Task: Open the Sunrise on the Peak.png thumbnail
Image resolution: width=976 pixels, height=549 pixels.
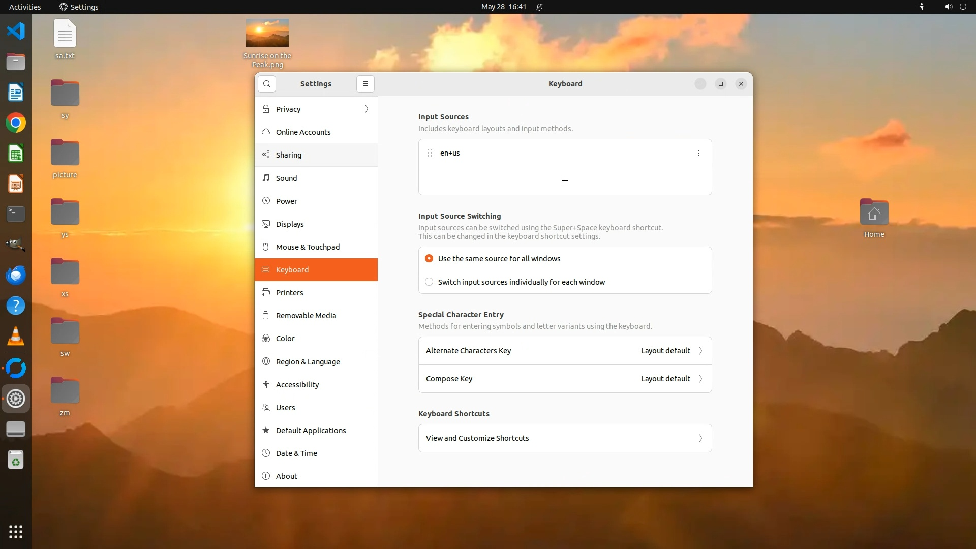Action: pos(267,34)
